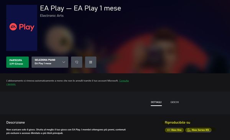The width and height of the screenshot is (230, 140).
Task: Select the Xbox One platform badge
Action: [x=174, y=130]
